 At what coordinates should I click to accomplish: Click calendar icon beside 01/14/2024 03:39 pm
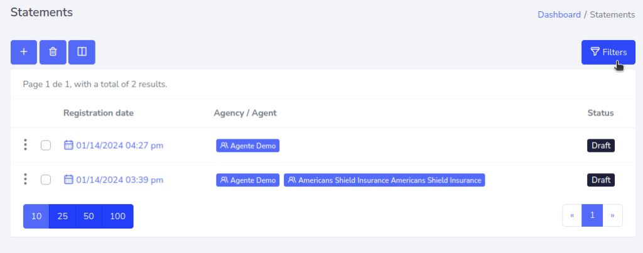pos(68,180)
